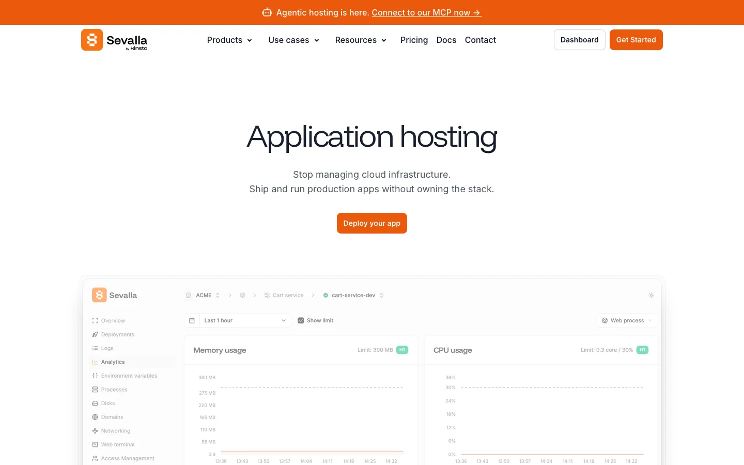Open the Docs page
Screen dimensions: 744x465
tap(446, 40)
